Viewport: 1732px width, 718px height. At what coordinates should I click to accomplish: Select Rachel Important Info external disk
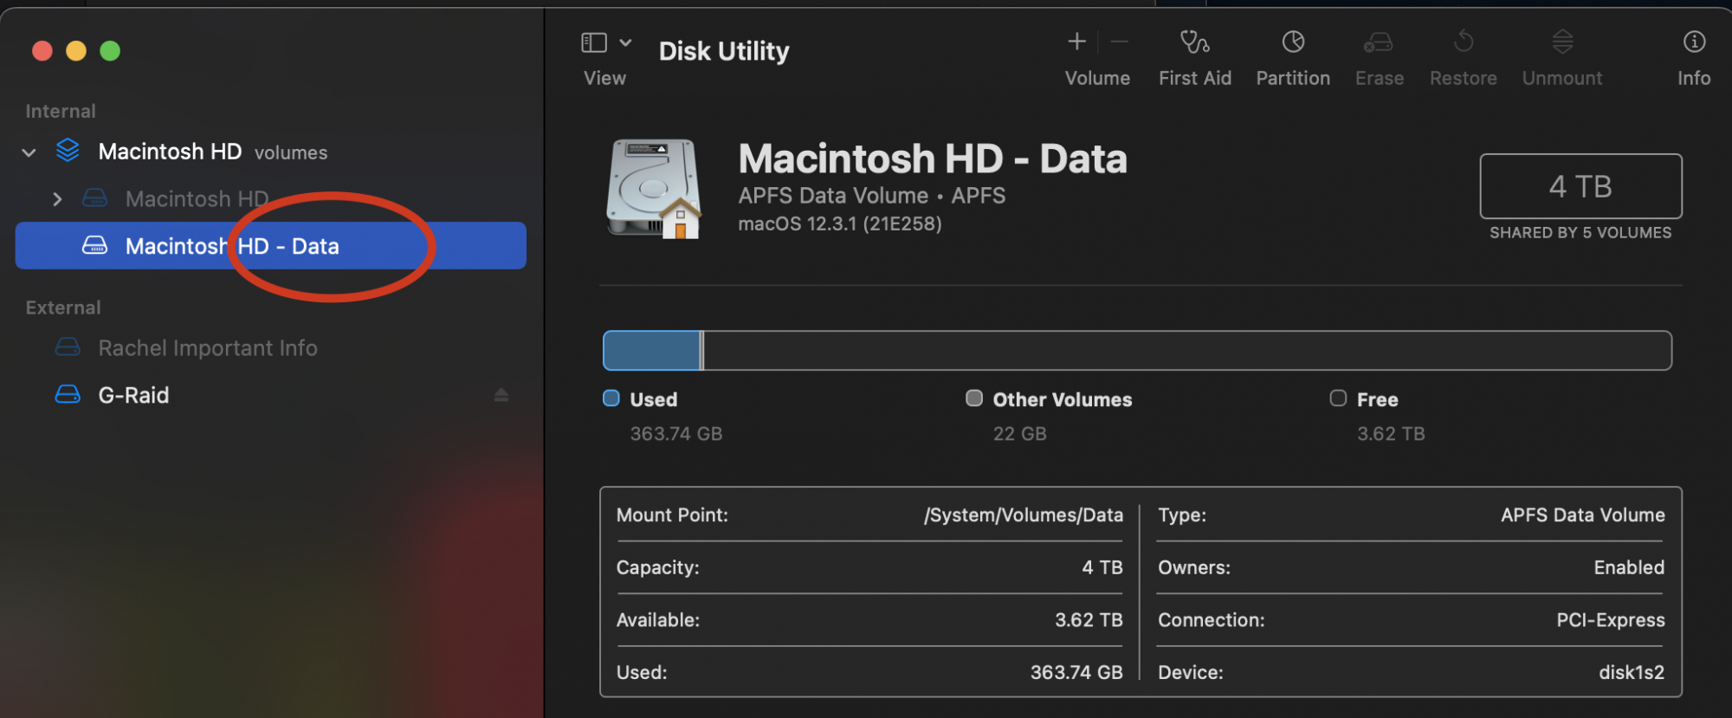(208, 348)
